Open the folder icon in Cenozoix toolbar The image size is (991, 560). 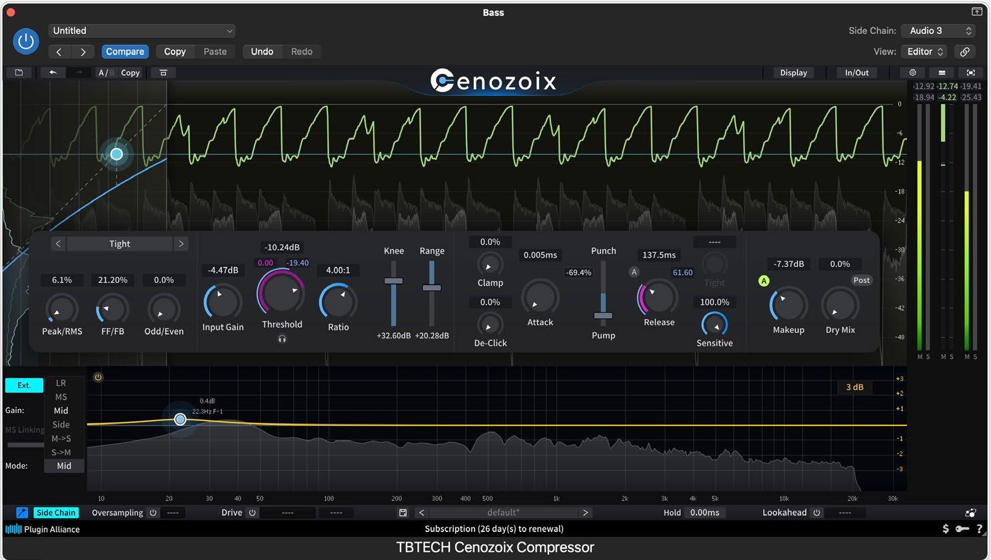[x=19, y=73]
